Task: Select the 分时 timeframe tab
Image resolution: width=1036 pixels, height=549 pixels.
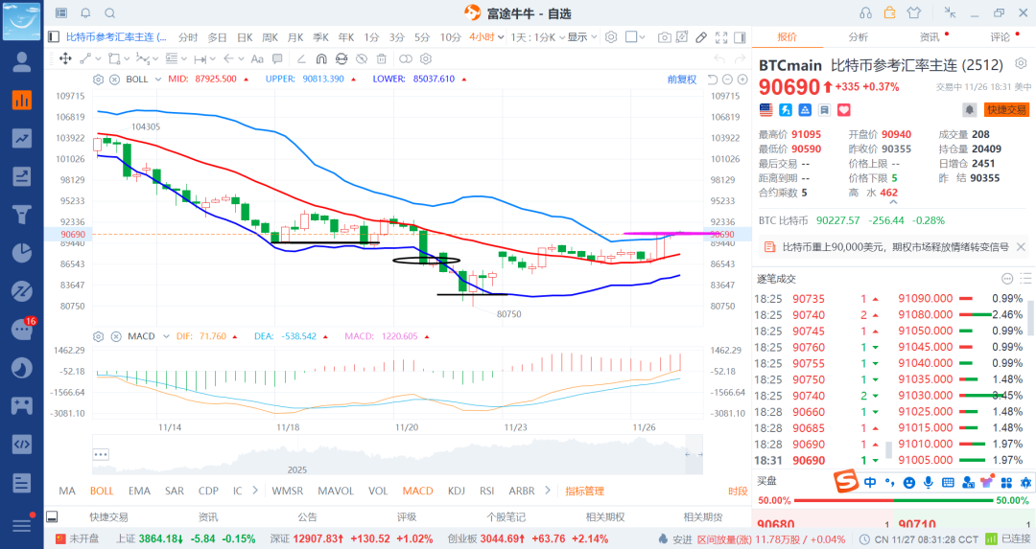Action: click(x=188, y=37)
